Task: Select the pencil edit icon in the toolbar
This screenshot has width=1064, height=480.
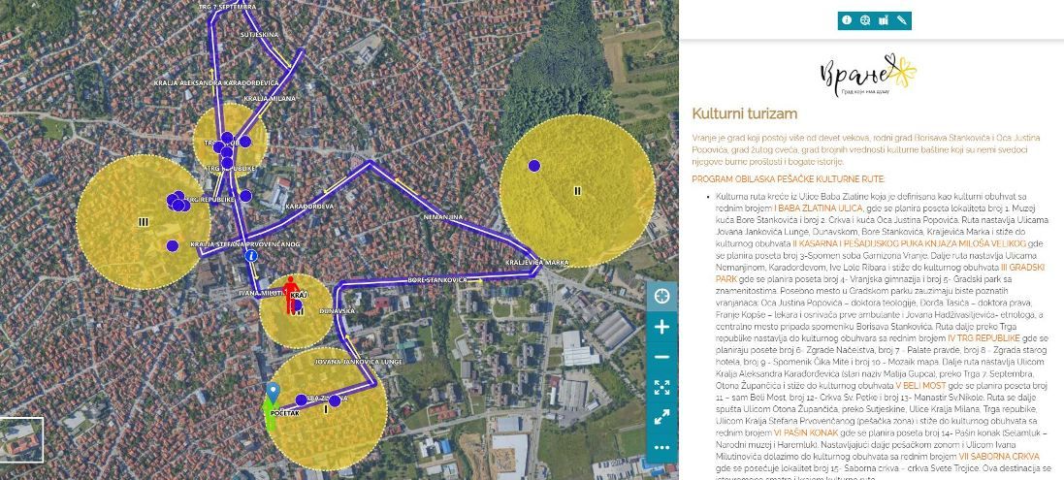Action: pos(902,19)
